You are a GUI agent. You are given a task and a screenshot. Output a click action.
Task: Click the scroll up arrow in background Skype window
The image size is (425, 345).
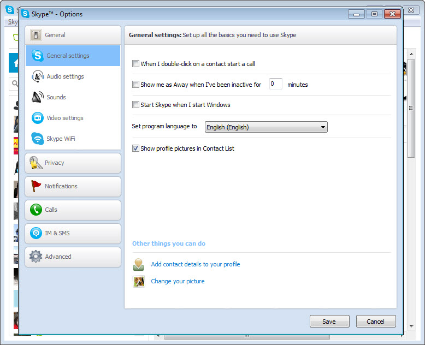[411, 54]
